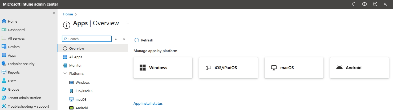This screenshot has width=393, height=110.
Task: Click the Android icon under Platforms
Action: [71, 108]
